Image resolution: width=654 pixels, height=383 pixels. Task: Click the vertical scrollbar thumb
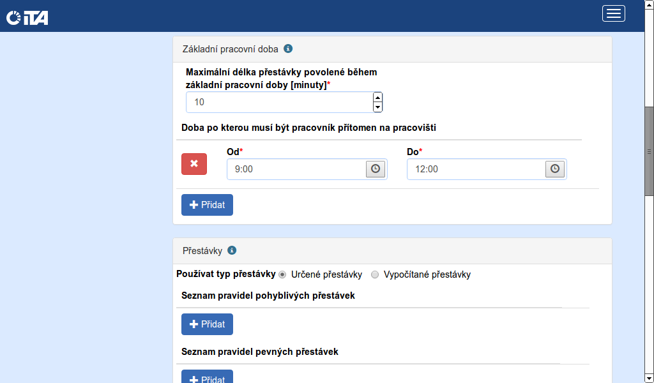(649, 151)
